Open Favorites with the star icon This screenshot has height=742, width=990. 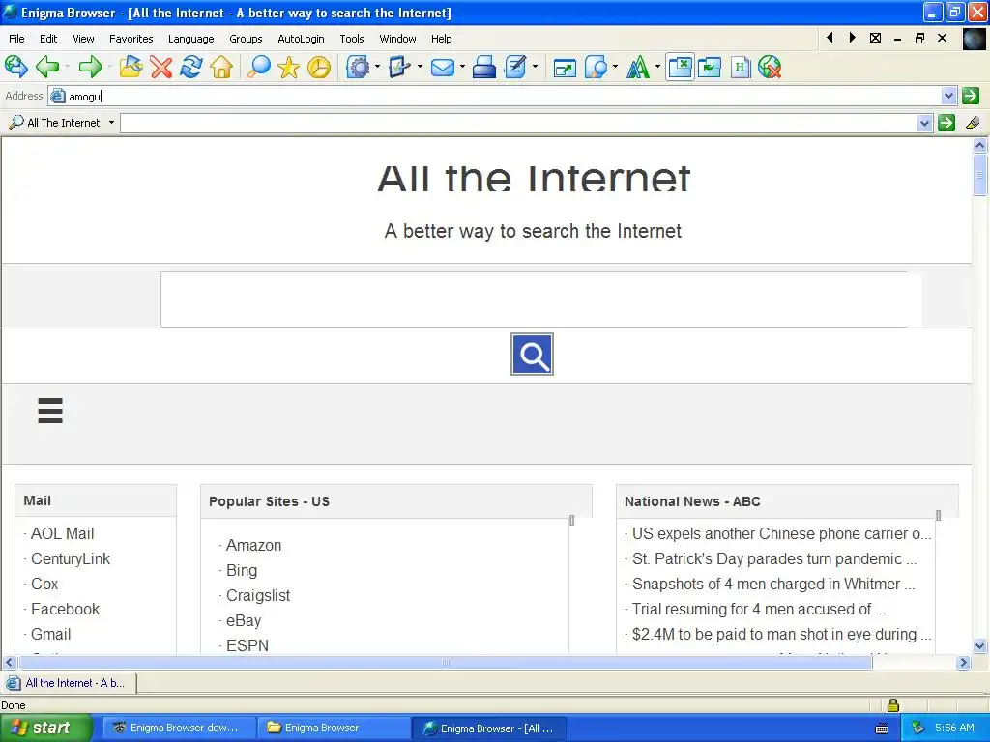[288, 67]
